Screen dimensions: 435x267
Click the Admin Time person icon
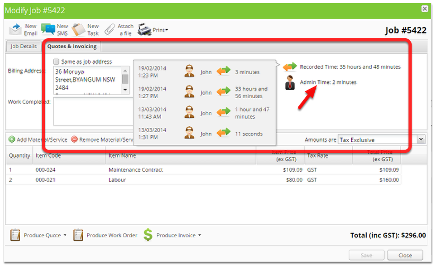pos(290,82)
